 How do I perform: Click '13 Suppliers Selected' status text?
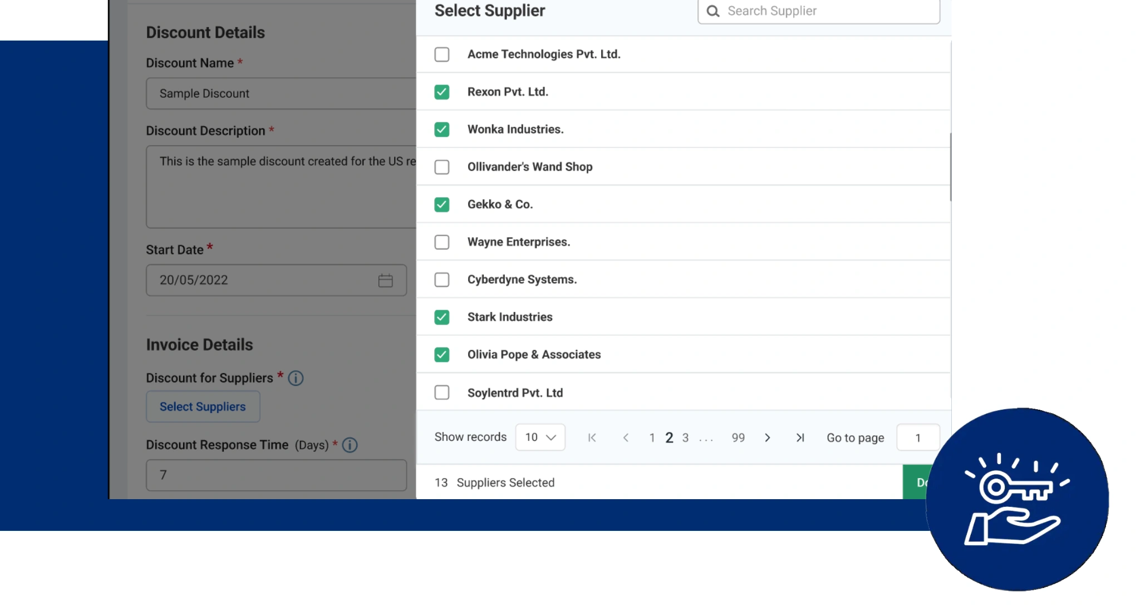pyautogui.click(x=494, y=482)
